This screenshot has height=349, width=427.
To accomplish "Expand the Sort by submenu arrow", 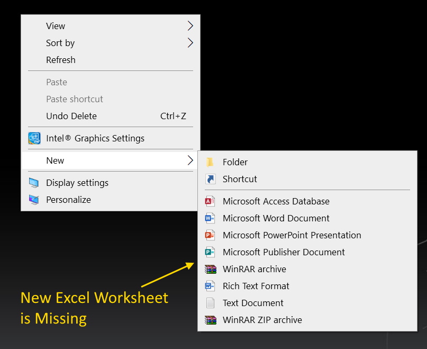I will tap(190, 43).
